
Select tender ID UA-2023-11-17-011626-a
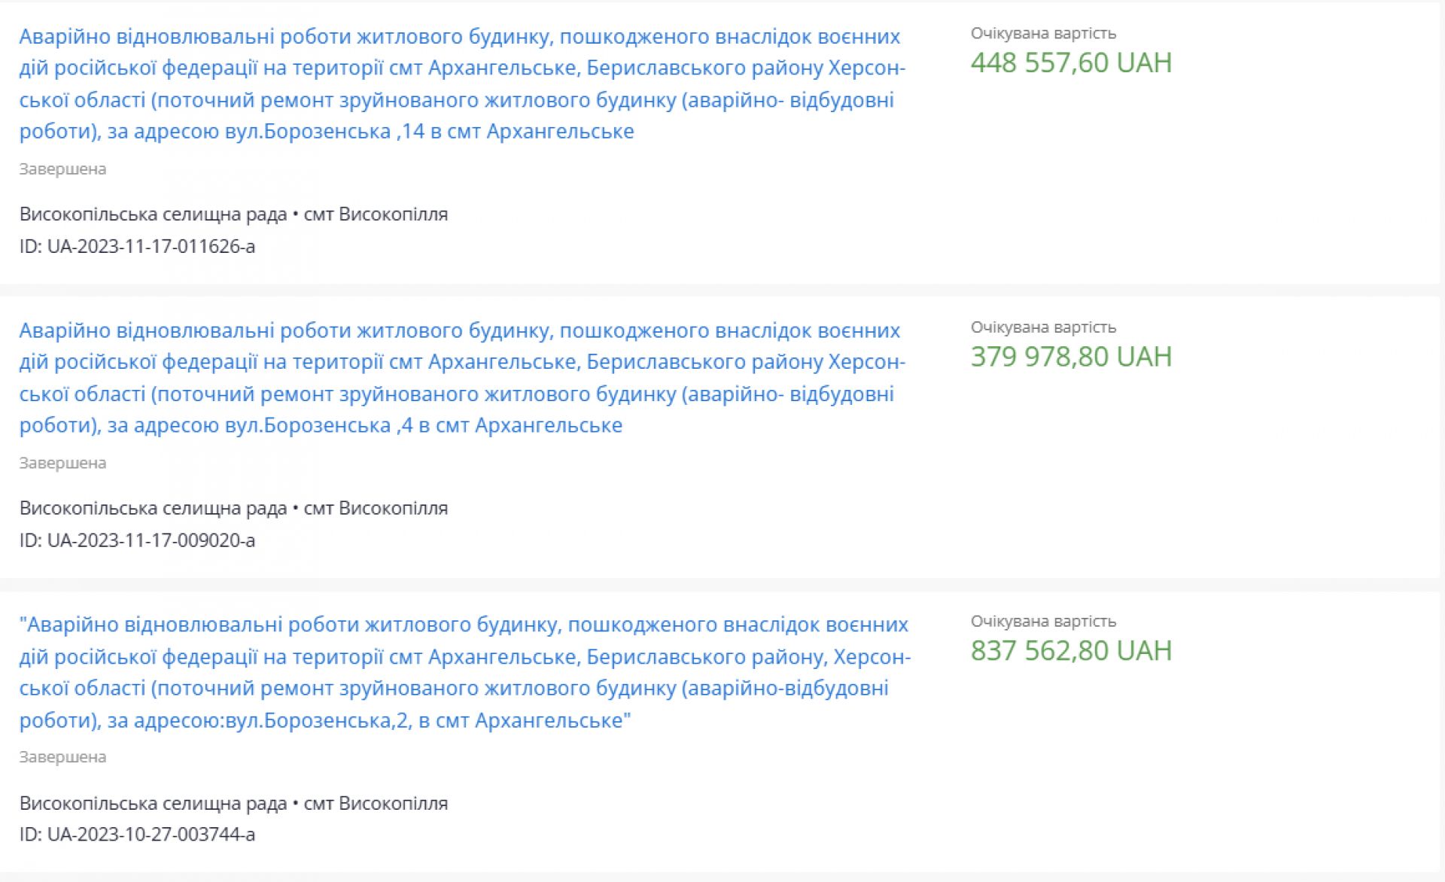coord(151,246)
